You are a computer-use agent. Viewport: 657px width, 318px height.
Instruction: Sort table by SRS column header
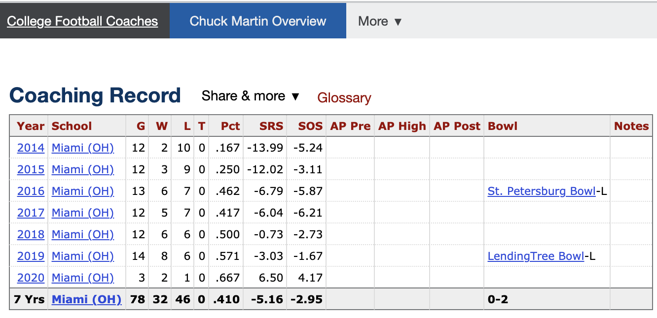tap(271, 126)
